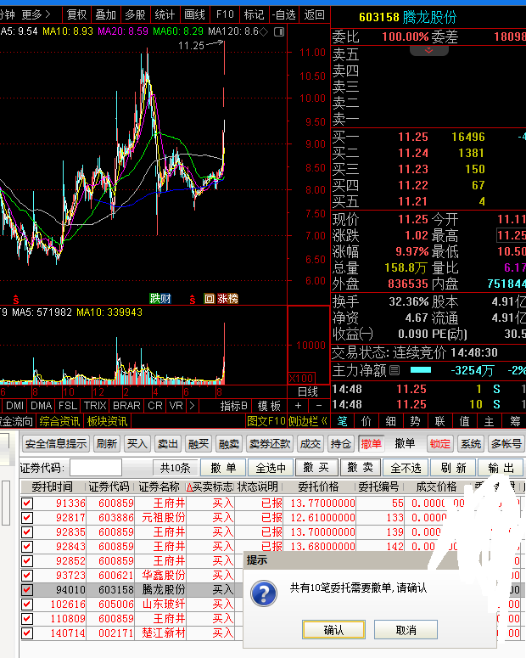Select the 筹 chip distribution tab
This screenshot has width=526, height=658.
point(515,421)
